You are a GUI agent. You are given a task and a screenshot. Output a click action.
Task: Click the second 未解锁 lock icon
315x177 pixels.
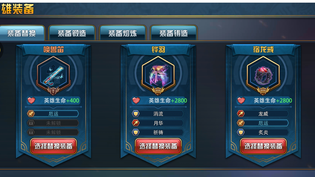pos(31,132)
